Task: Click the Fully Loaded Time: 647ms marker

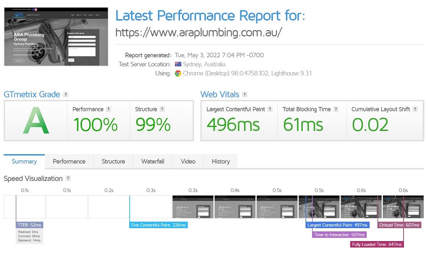Action: click(x=377, y=244)
